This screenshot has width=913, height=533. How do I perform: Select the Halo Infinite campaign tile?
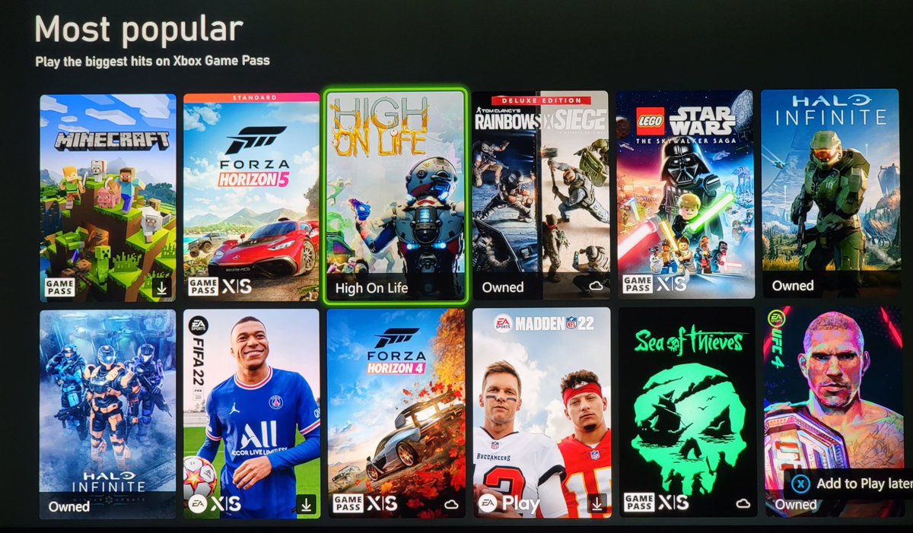[830, 193]
